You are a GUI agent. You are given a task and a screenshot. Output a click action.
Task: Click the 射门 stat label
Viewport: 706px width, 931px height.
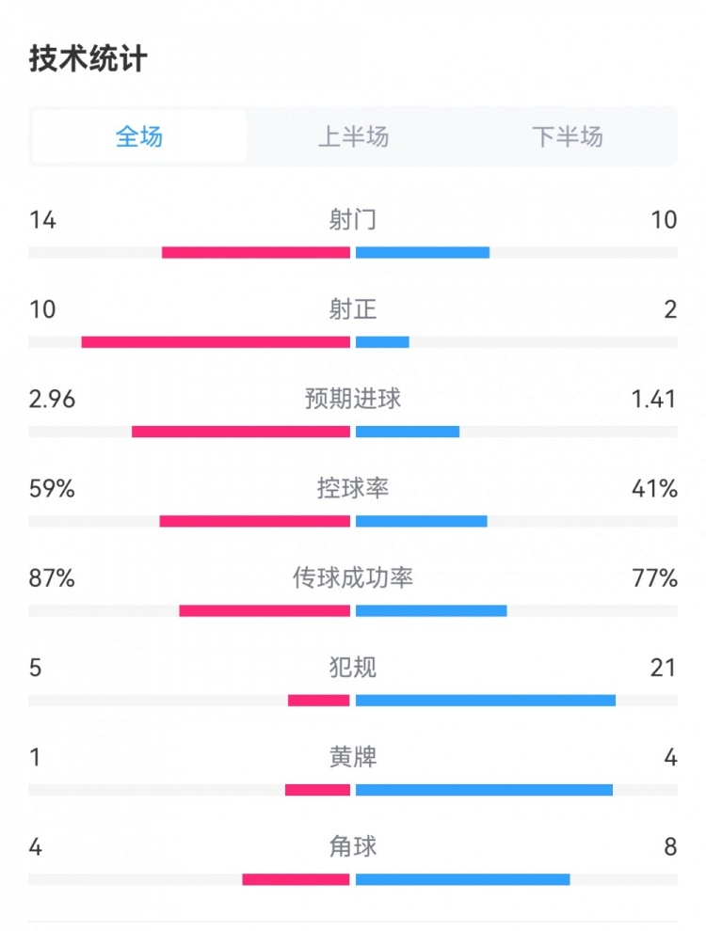[353, 220]
